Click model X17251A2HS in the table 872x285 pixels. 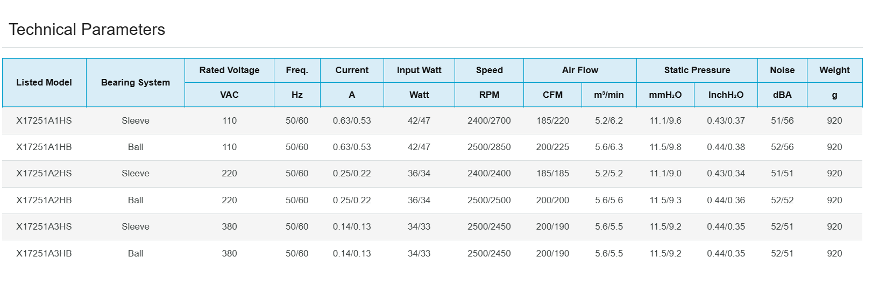(x=44, y=173)
